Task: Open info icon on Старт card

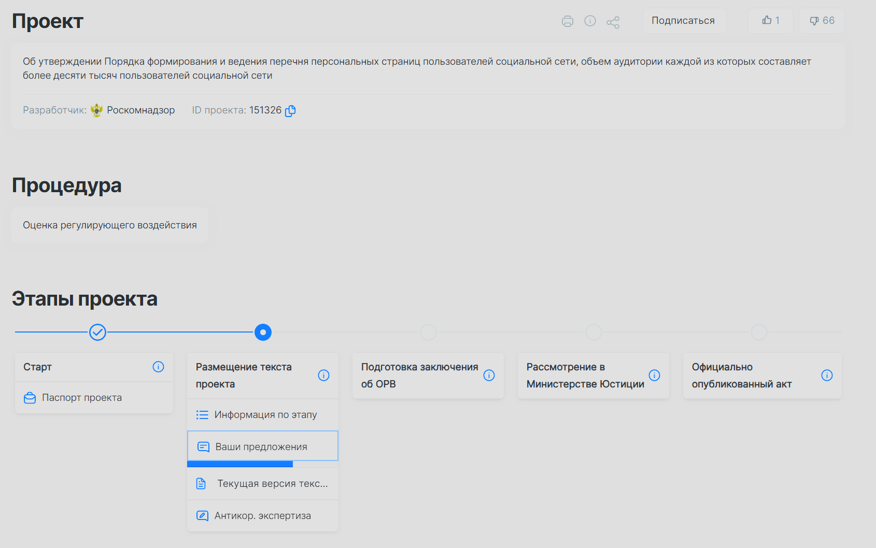Action: 159,367
